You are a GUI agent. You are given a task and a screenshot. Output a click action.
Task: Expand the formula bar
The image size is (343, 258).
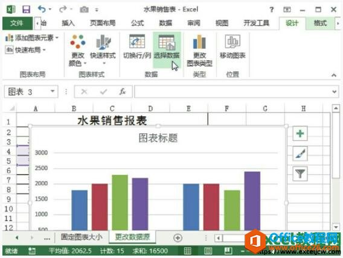(x=335, y=92)
